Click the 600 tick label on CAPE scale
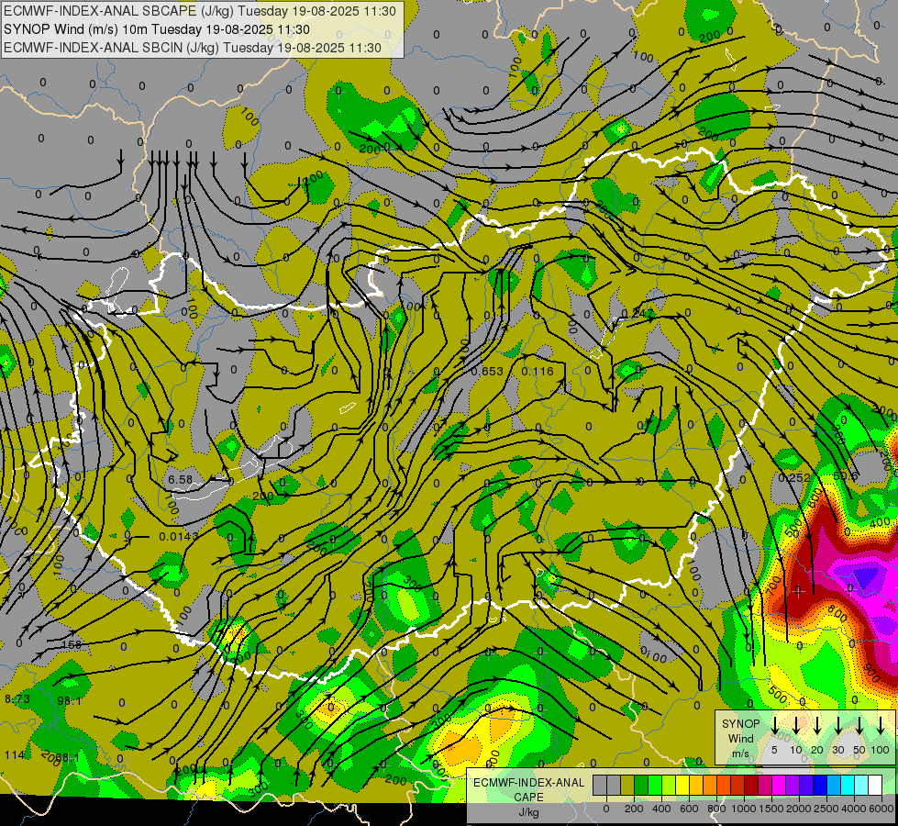The height and width of the screenshot is (826, 898). pyautogui.click(x=689, y=809)
